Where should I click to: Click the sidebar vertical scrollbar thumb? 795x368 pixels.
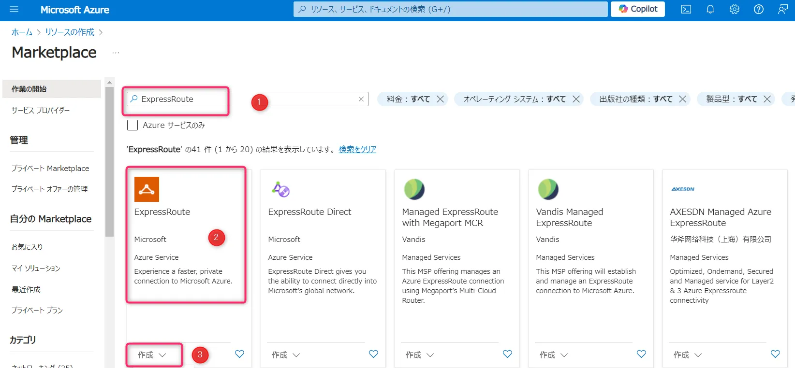point(109,162)
